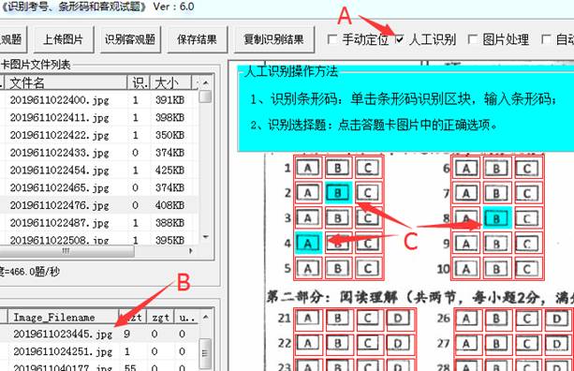Viewport: 574px width, 371px height.
Task: Click file list scroll up arrow
Action: click(206, 83)
